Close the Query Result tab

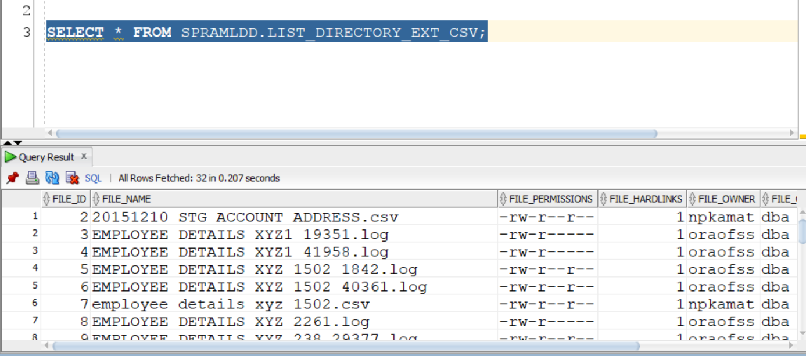(84, 156)
